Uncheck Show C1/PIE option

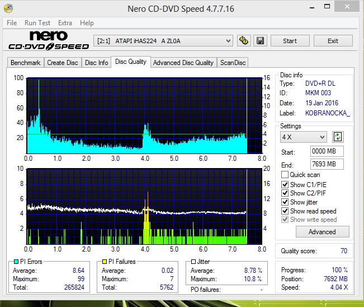coord(285,185)
